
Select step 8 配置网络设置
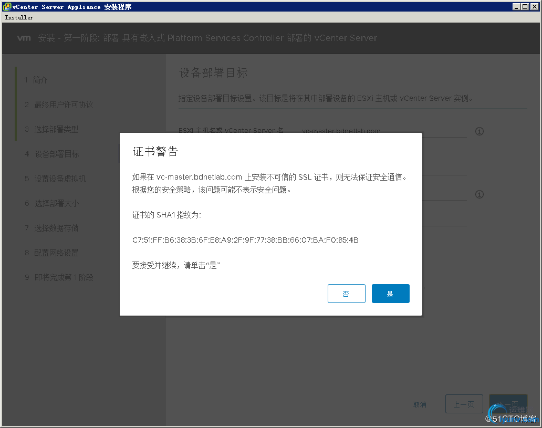pos(51,253)
